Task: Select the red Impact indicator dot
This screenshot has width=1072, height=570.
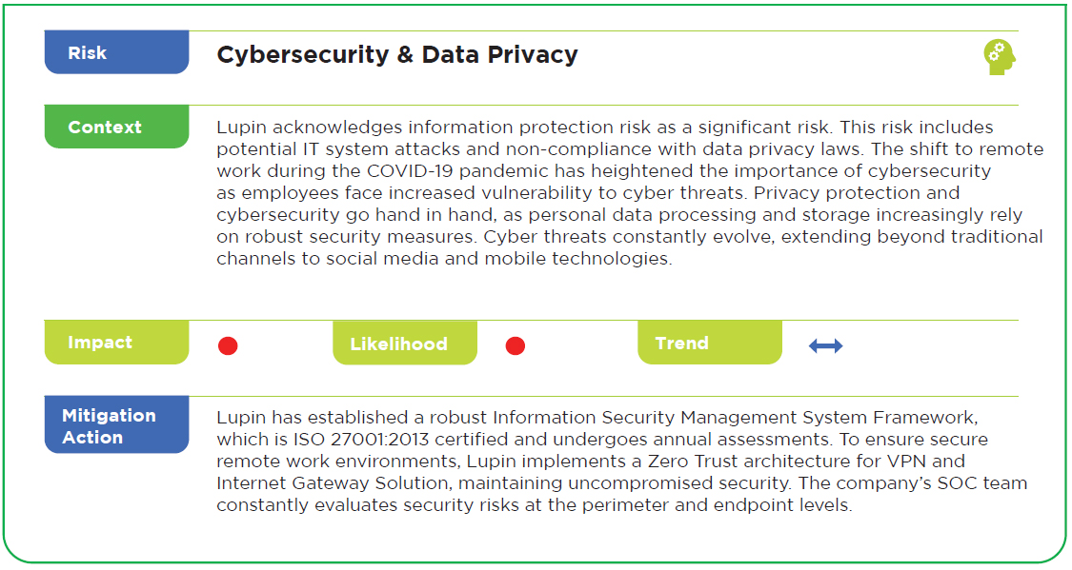Action: pos(228,346)
